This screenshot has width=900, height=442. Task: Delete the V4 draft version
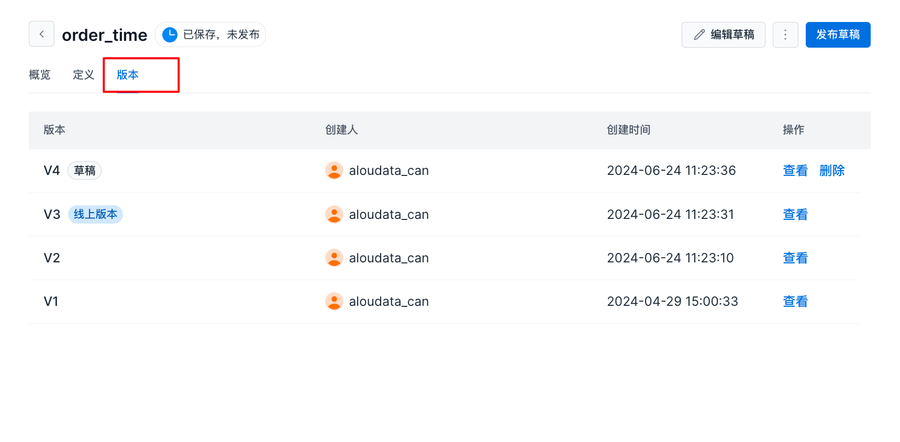[x=831, y=170]
